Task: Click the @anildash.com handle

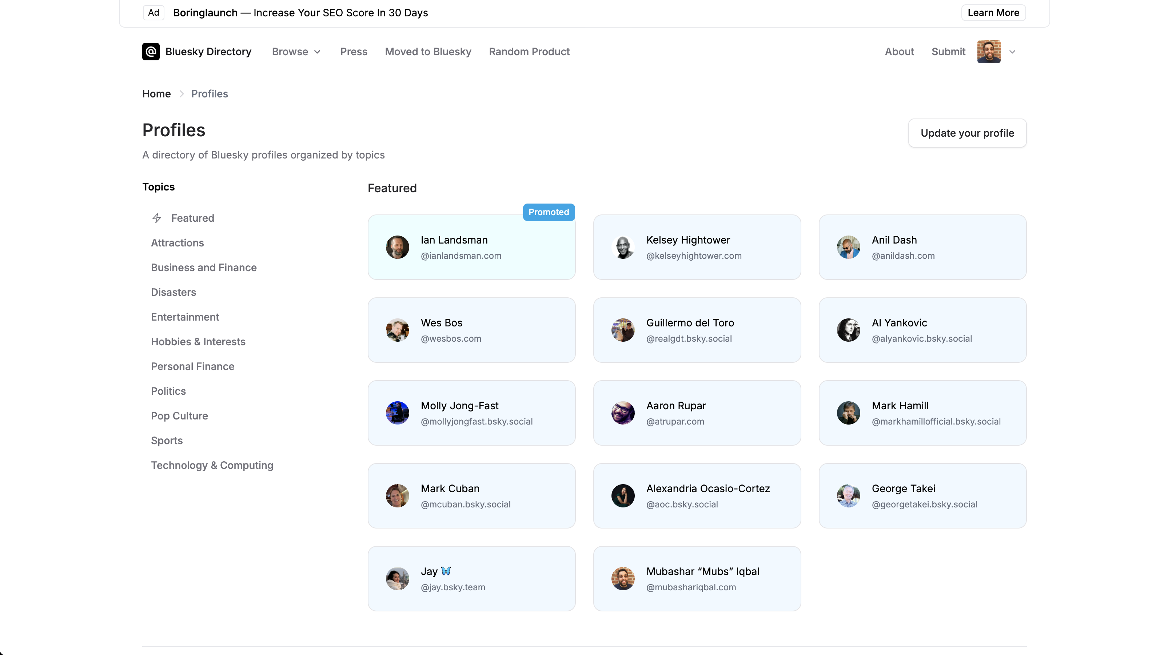Action: 903,256
